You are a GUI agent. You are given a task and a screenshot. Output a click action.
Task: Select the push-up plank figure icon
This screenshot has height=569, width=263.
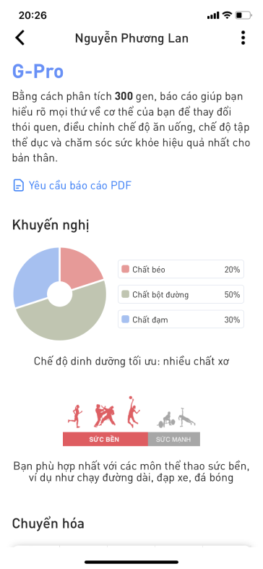(x=186, y=417)
